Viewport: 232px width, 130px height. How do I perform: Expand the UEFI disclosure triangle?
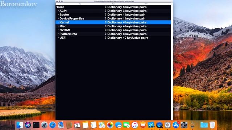[59, 38]
